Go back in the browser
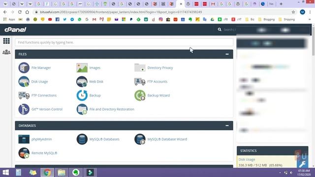The width and height of the screenshot is (315, 177). point(5,12)
